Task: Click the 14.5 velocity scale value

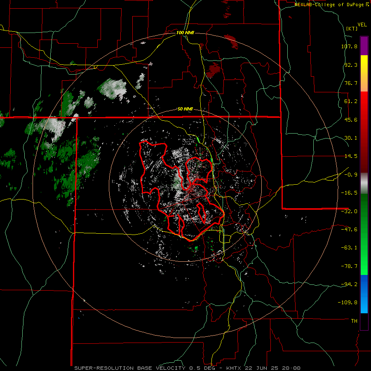Action: pyautogui.click(x=351, y=156)
